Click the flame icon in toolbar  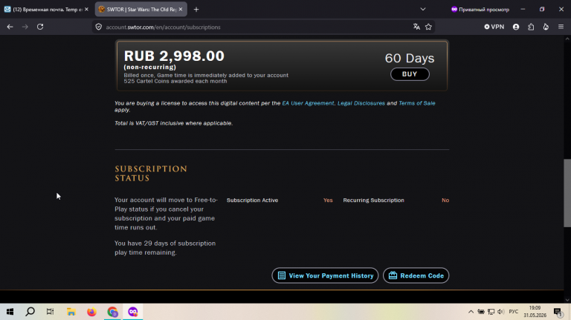coord(546,27)
